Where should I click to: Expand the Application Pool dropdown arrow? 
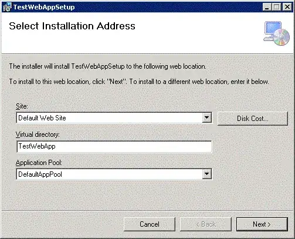click(206, 174)
